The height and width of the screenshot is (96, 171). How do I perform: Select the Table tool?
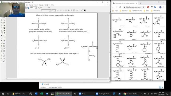pos(2,46)
